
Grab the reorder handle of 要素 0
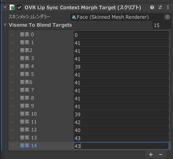pos(12,35)
